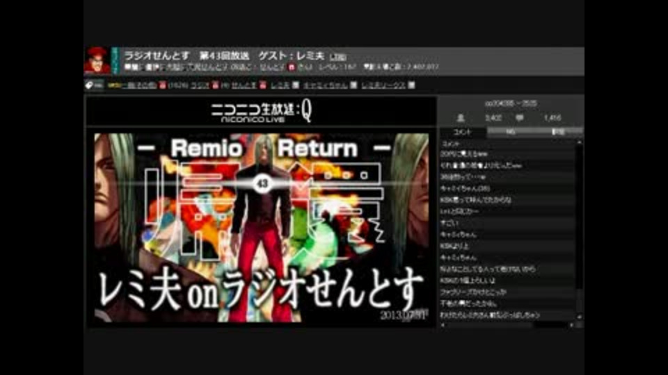Click the horizontal scrollbar thumb in comments
Image resolution: width=668 pixels, height=375 pixels.
tap(489, 325)
